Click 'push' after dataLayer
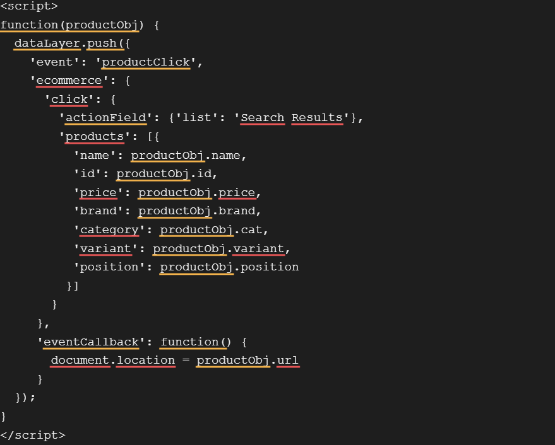Screen dimensions: 555x445 [102, 43]
